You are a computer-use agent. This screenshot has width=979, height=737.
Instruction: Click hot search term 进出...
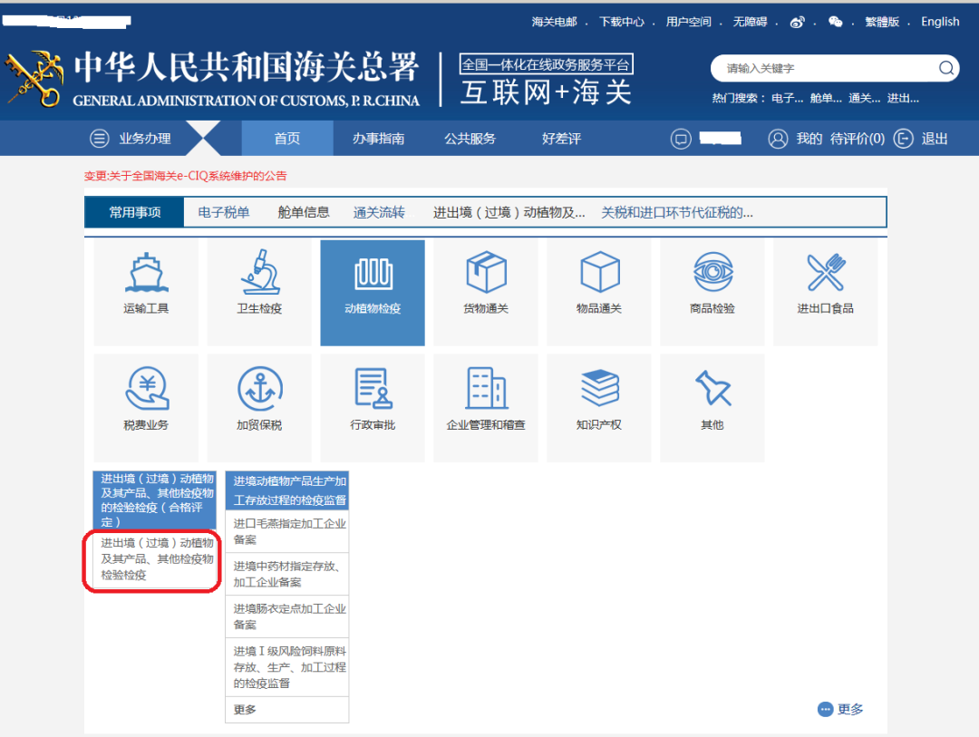tap(903, 98)
